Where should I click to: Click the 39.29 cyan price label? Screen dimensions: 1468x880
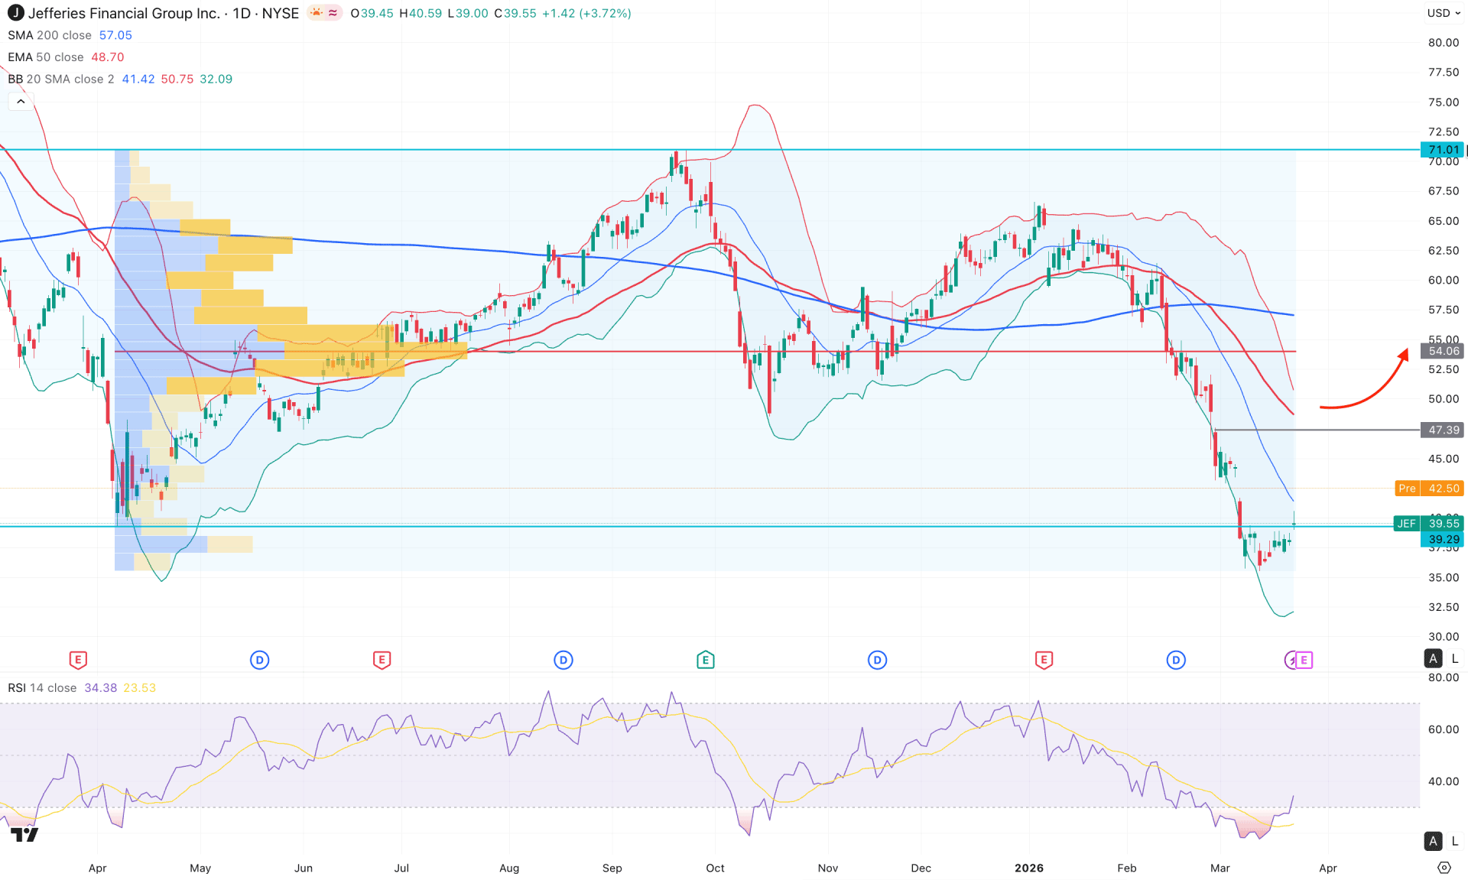pos(1443,540)
